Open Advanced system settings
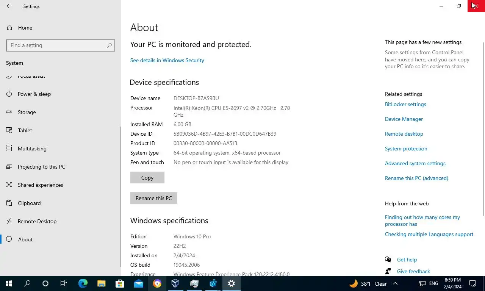 tap(415, 163)
